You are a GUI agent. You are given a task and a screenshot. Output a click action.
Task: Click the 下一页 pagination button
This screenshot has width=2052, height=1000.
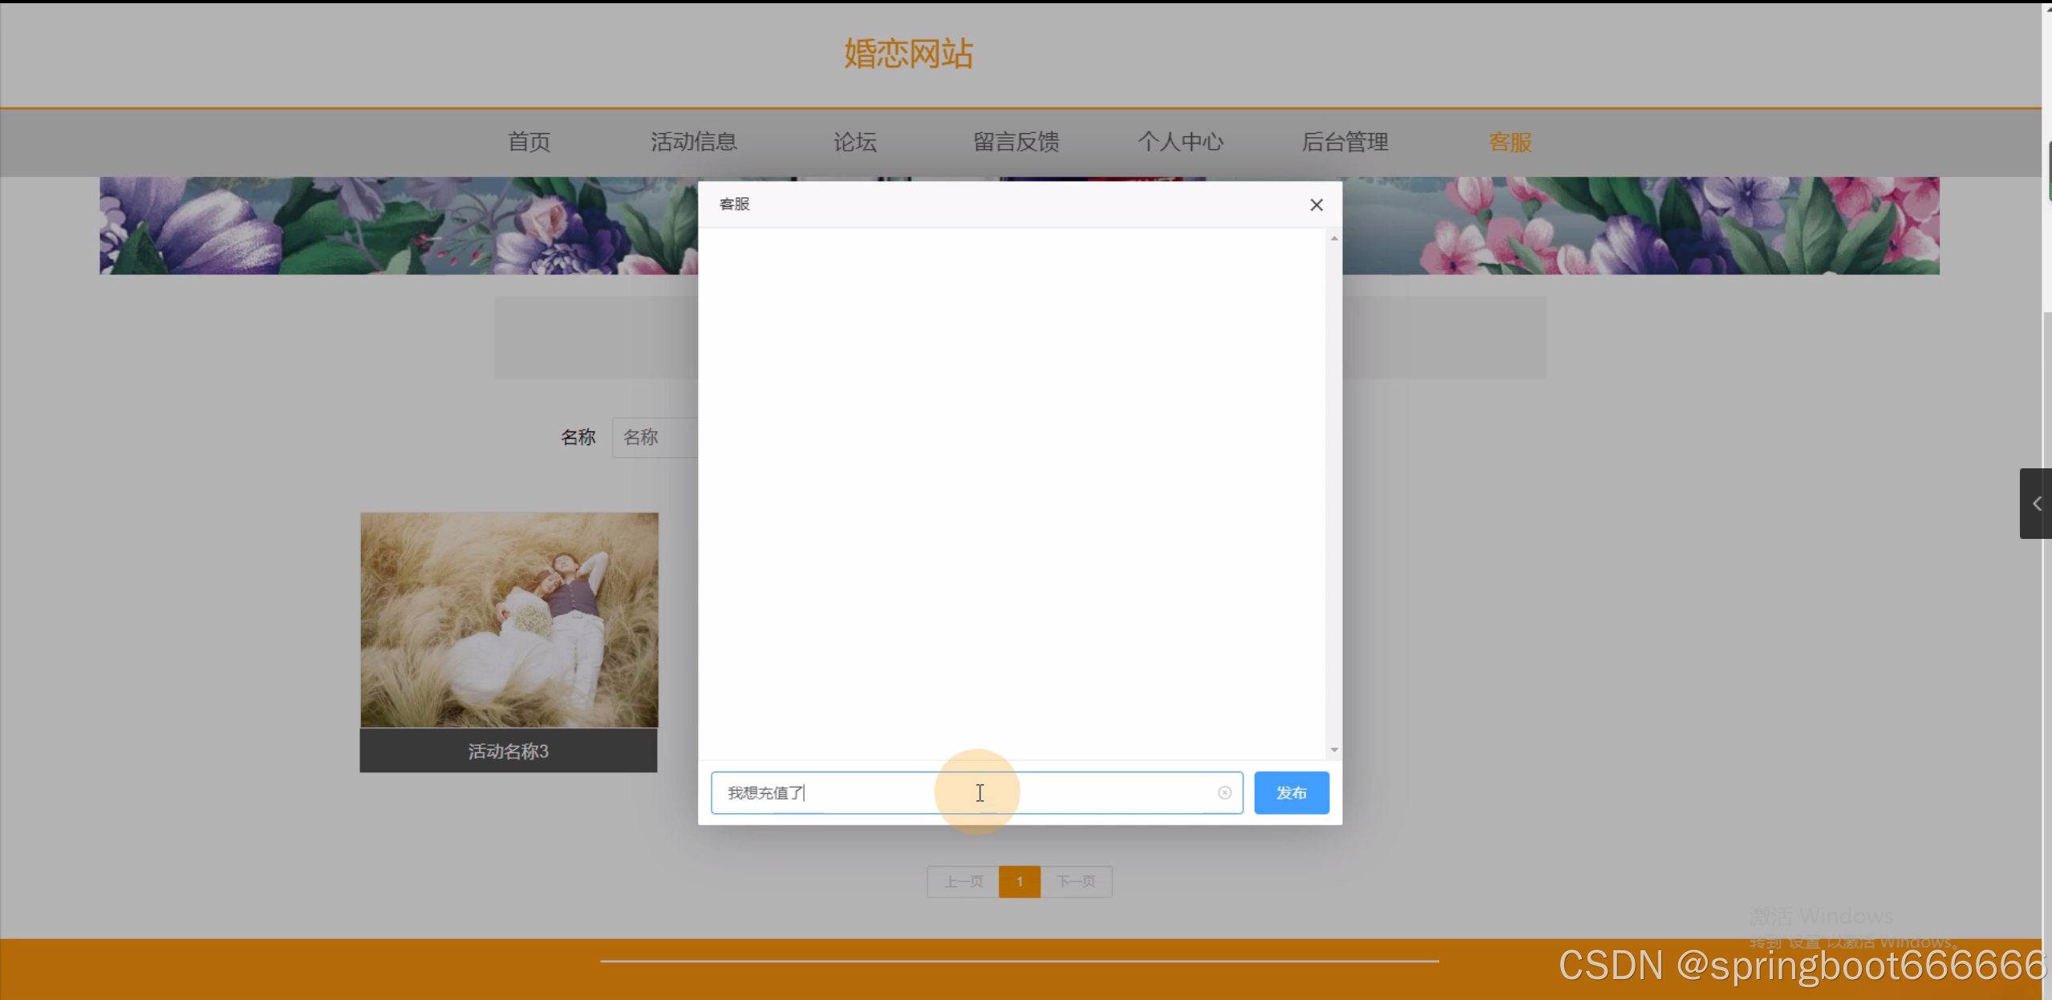point(1076,882)
